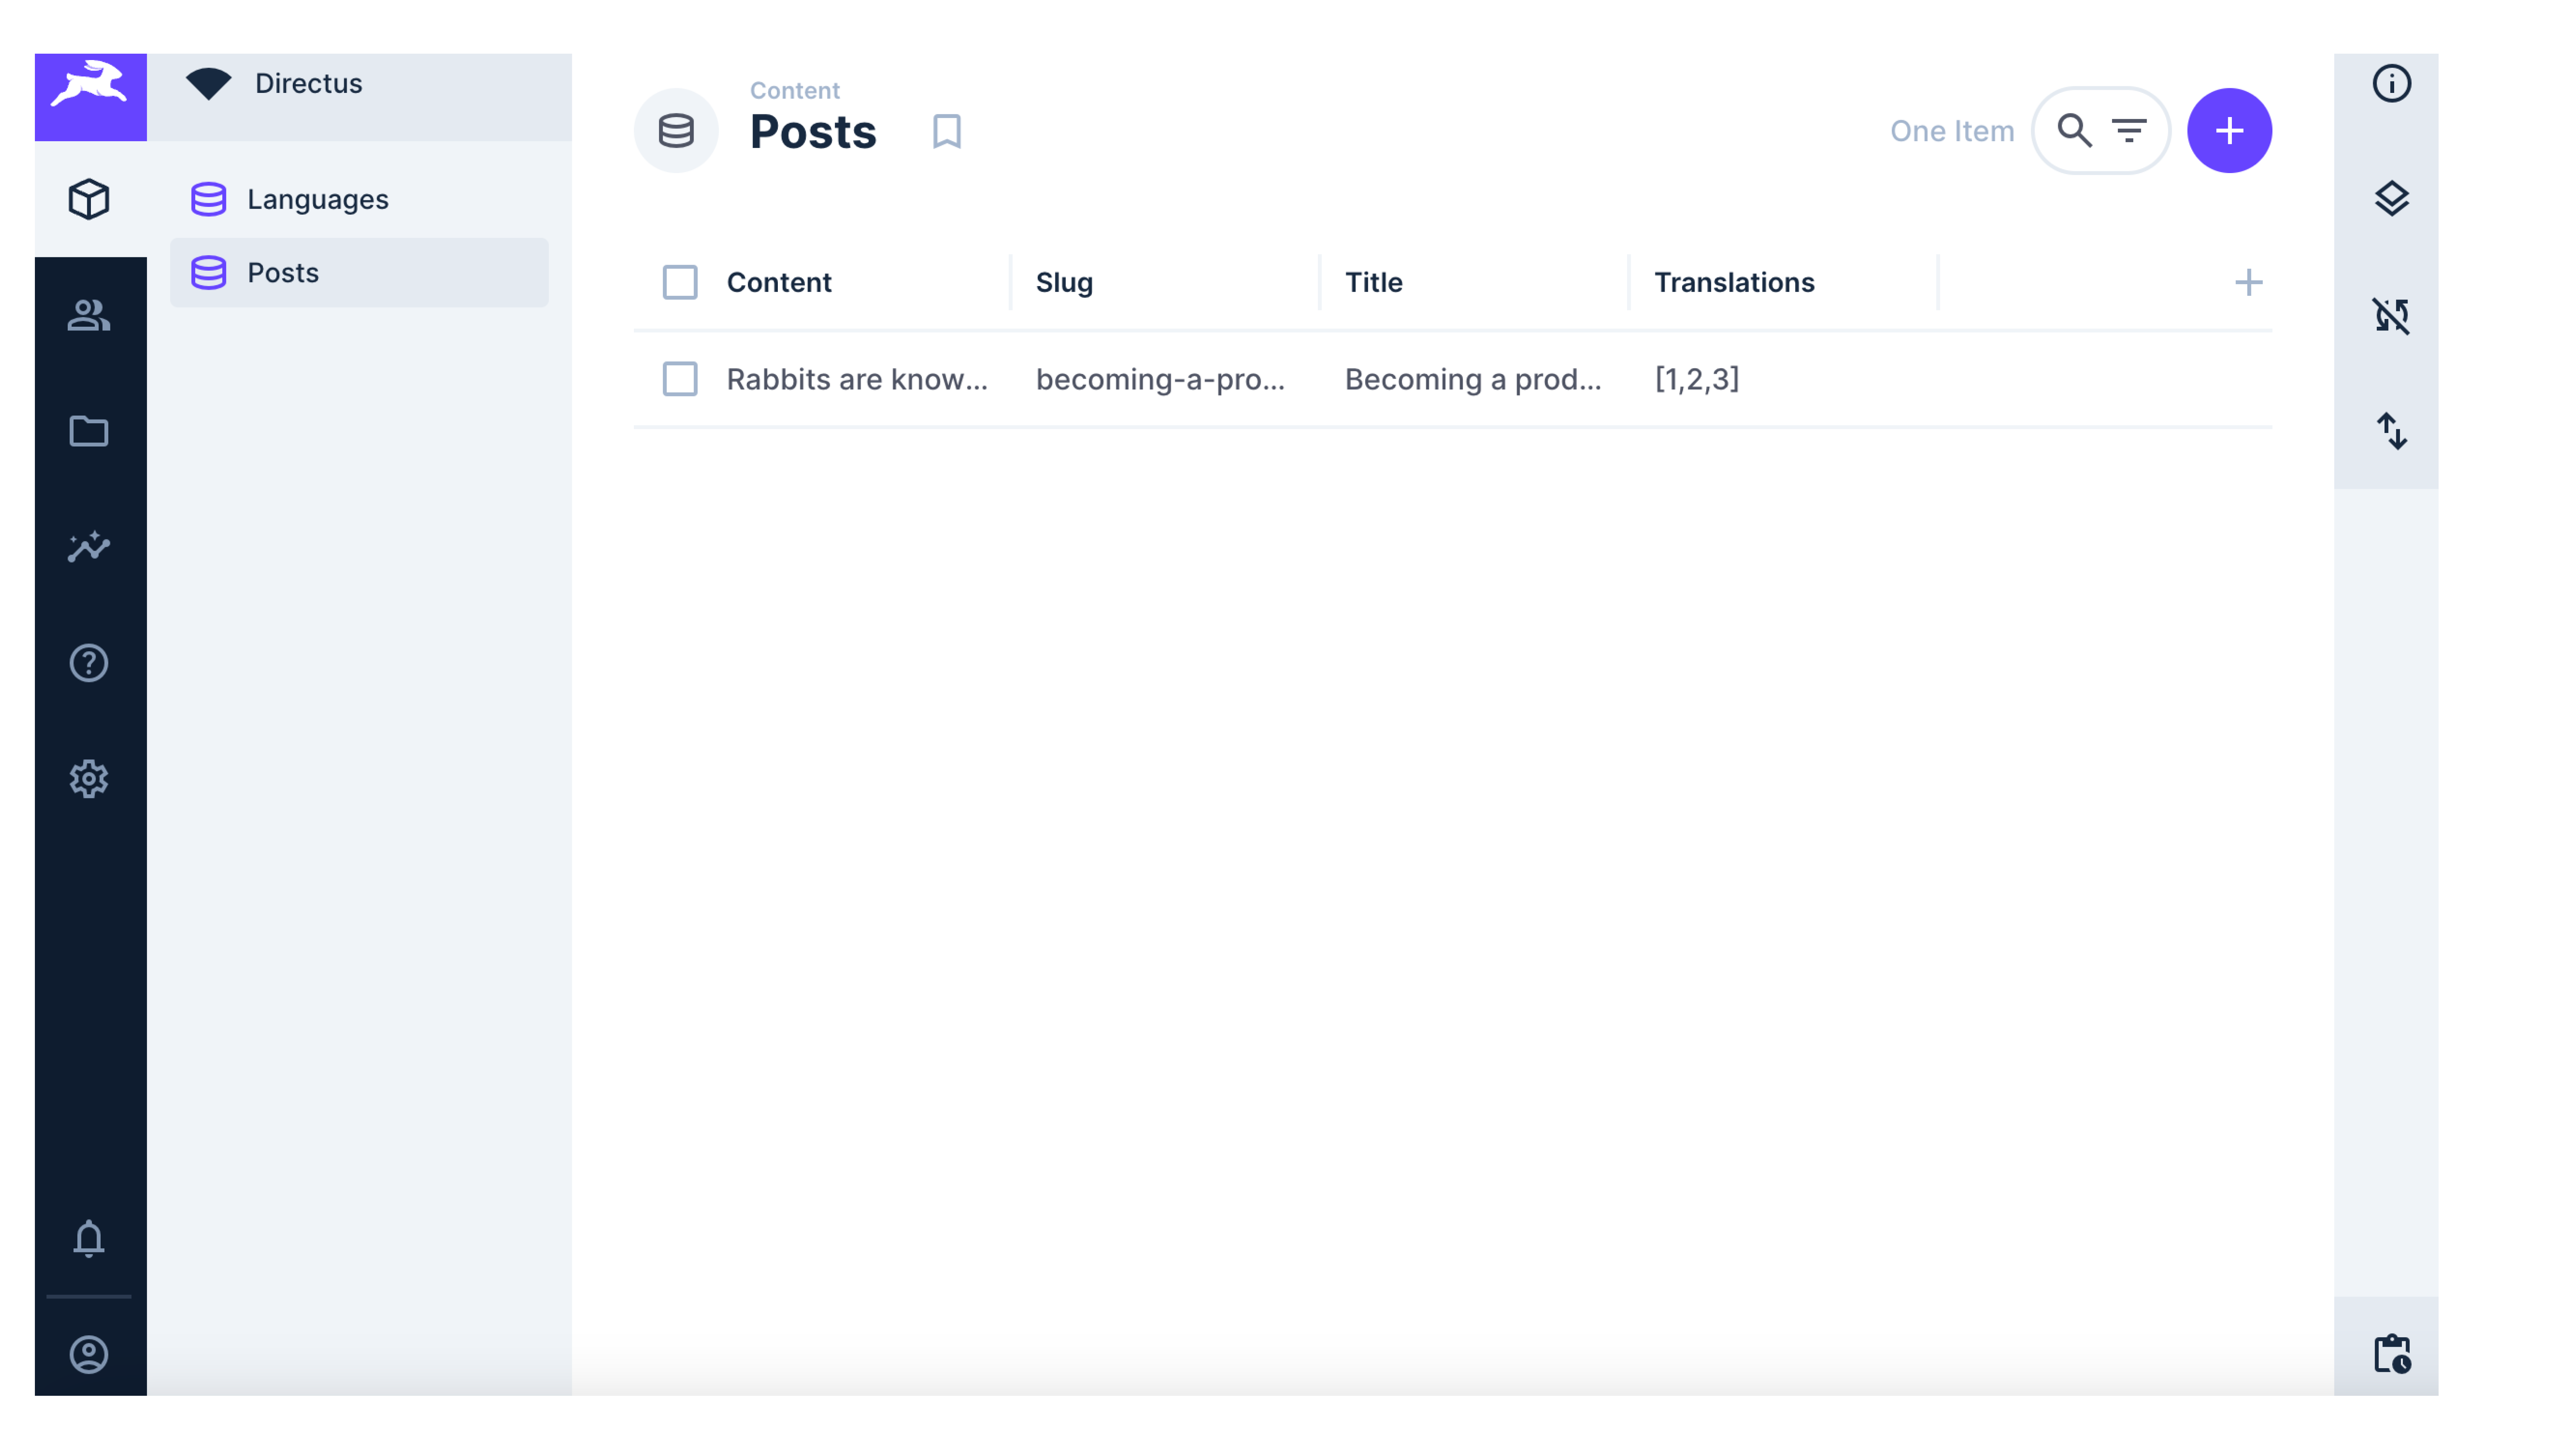This screenshot has width=2576, height=1449.
Task: Open the Insights analytics module
Action: point(89,547)
